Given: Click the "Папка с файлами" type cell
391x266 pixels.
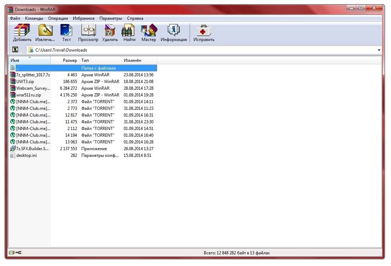Looking at the screenshot, I should coord(98,68).
